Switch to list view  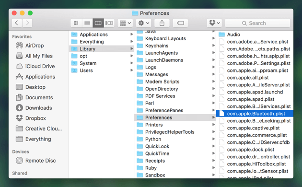click(x=87, y=23)
